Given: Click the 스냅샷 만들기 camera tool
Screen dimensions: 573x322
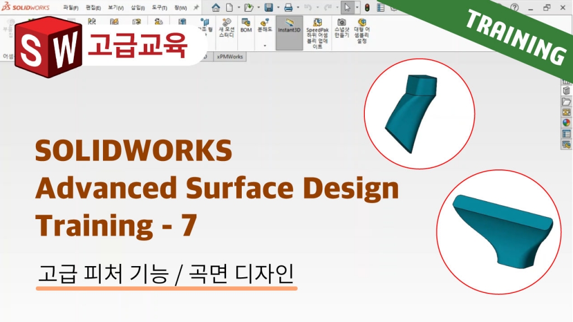Looking at the screenshot, I should [342, 28].
